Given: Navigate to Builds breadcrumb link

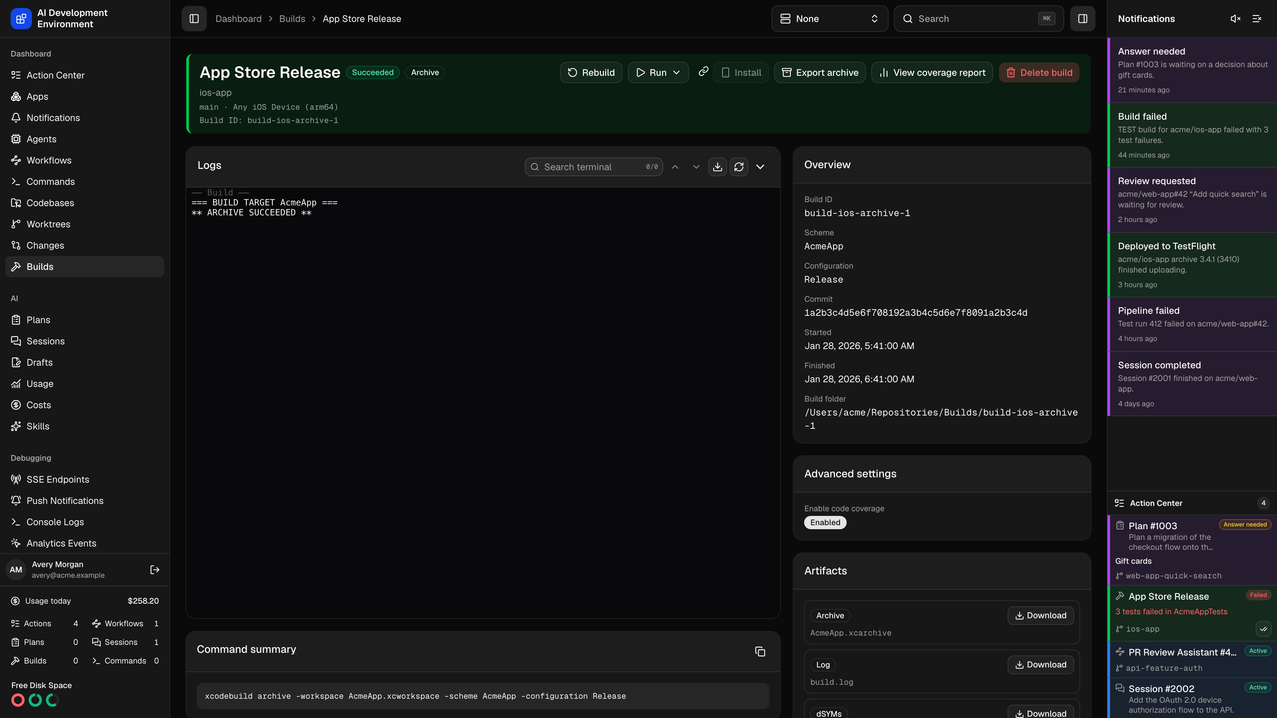Looking at the screenshot, I should 292,19.
